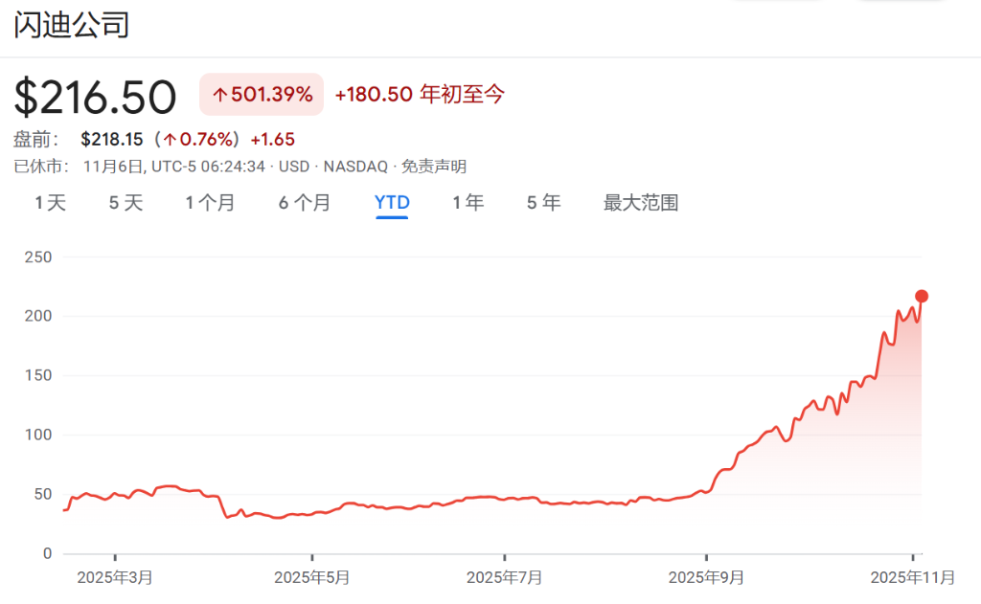
Task: View the 1年 stock performance
Action: pyautogui.click(x=467, y=203)
